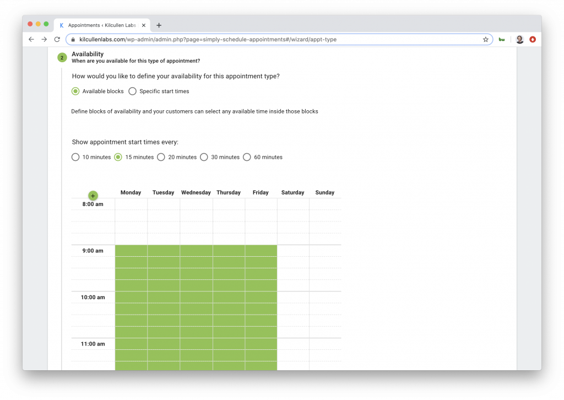Close the Appointments Kilcullen Labs tab

(x=144, y=25)
